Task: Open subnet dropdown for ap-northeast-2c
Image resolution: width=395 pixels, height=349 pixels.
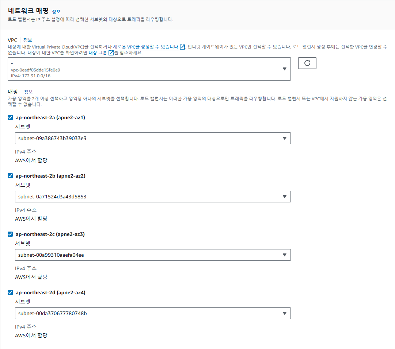Action: coord(153,255)
